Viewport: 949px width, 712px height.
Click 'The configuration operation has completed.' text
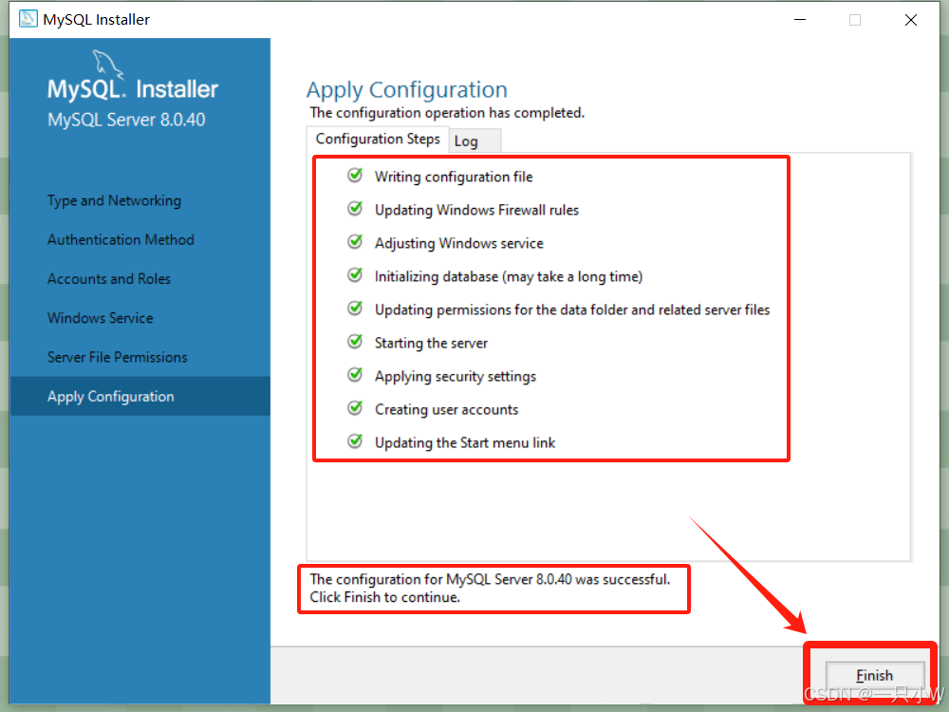click(x=447, y=113)
